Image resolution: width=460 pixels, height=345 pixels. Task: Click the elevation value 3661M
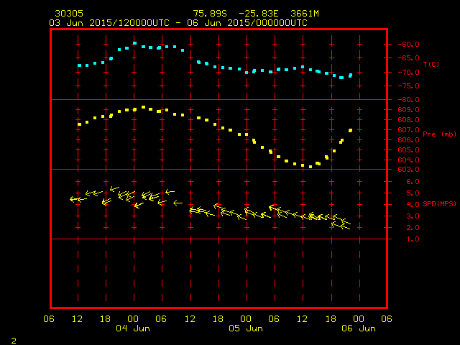(x=305, y=14)
